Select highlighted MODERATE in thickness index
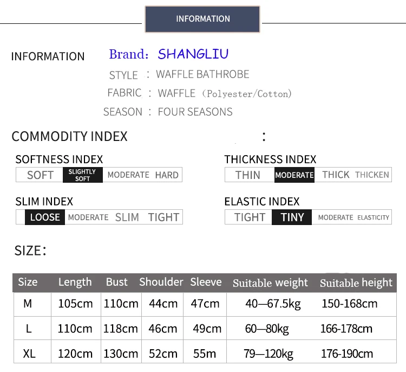 (294, 175)
